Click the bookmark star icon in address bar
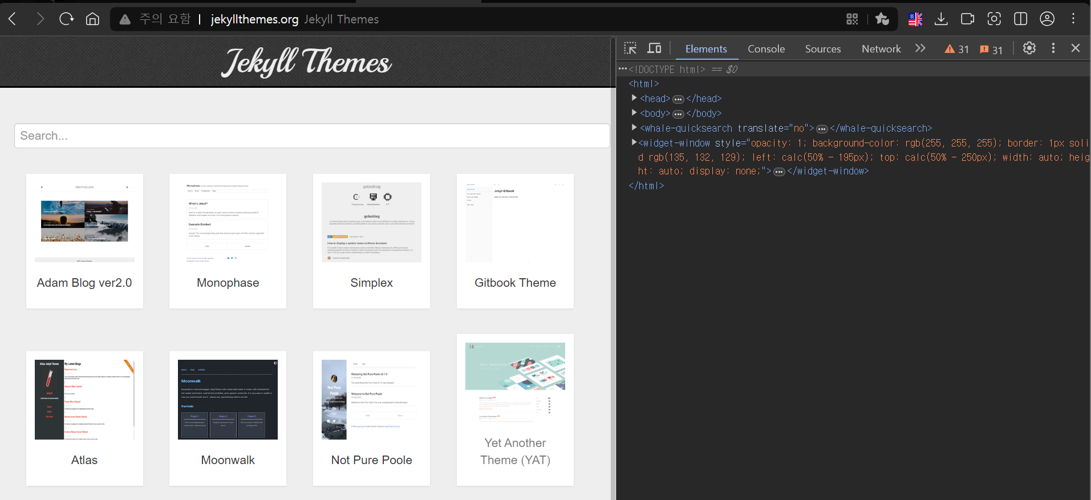The image size is (1091, 500). [x=882, y=19]
